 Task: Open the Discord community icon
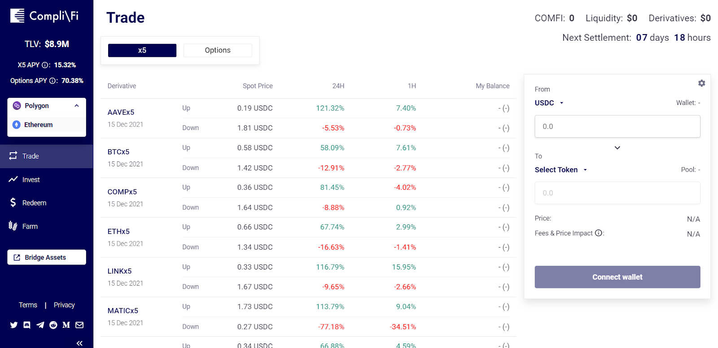click(x=27, y=325)
